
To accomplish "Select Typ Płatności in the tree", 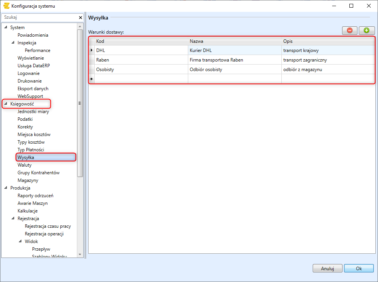I will click(31, 150).
